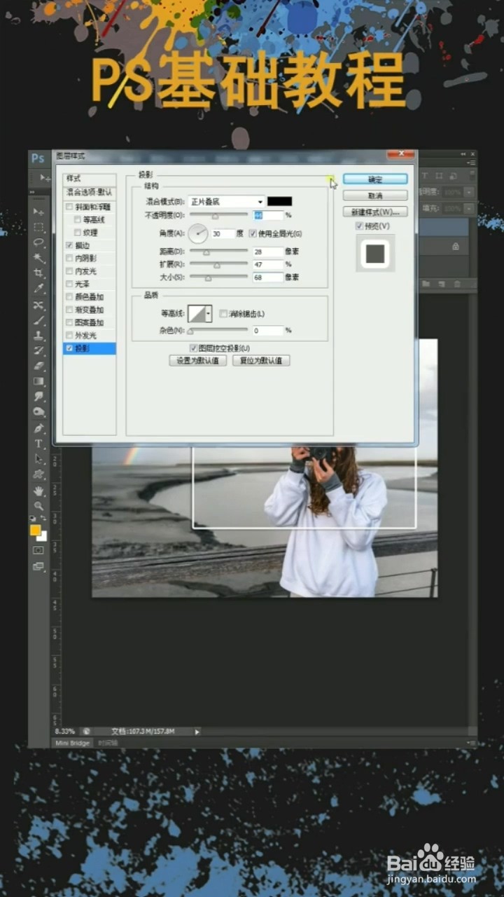Select the Crop tool
The width and height of the screenshot is (504, 897).
pyautogui.click(x=38, y=273)
